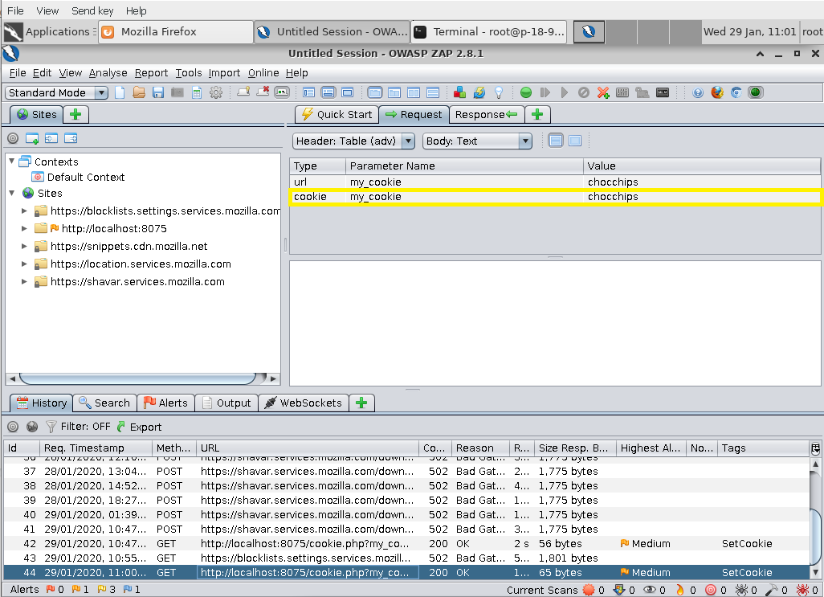Click the Export button in History
The width and height of the screenshot is (824, 597).
(139, 427)
